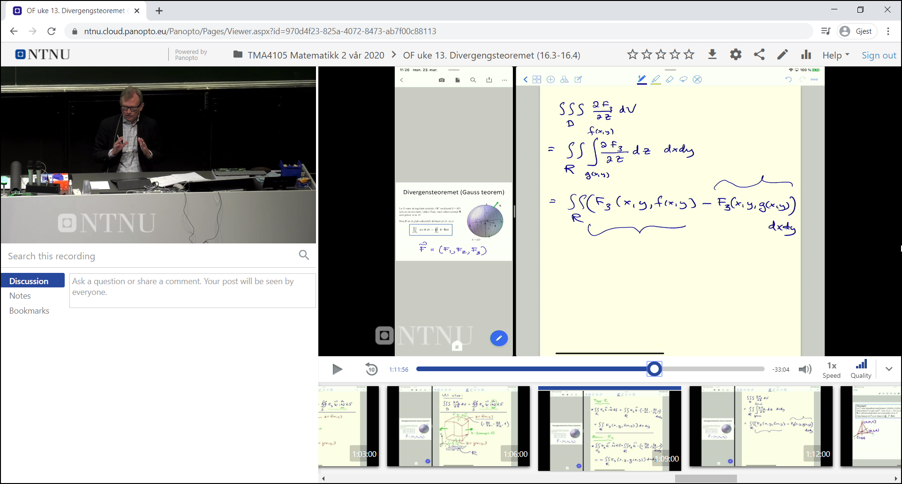902x484 pixels.
Task: Click the blue pencil button in the slide view
Action: [x=499, y=338]
